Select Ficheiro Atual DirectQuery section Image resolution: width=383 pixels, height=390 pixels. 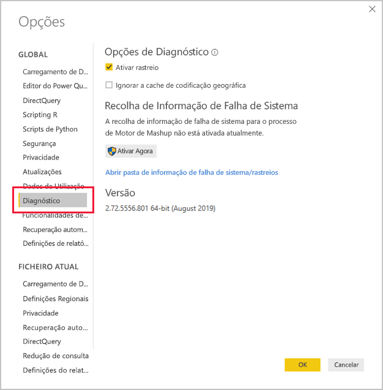click(42, 342)
